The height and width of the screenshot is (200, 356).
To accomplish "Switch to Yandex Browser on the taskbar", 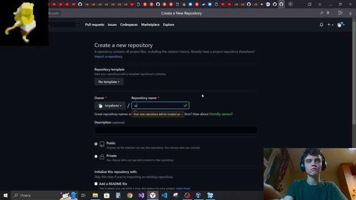I will (153, 195).
